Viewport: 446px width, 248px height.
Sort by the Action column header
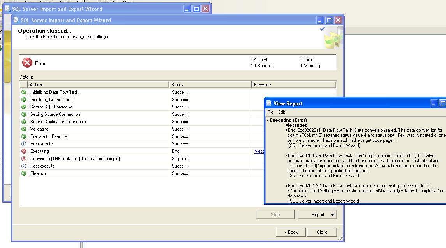tap(98, 85)
